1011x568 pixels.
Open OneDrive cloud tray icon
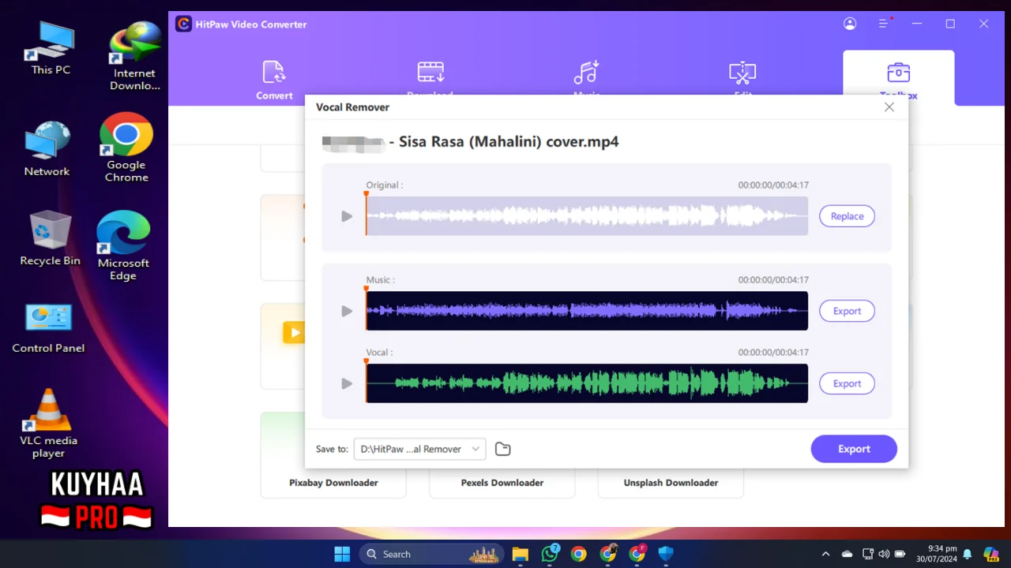848,554
